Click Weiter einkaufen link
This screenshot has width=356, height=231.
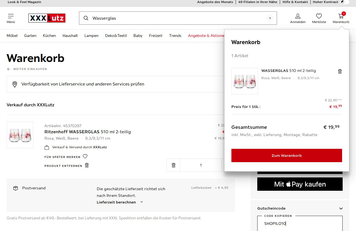(30, 69)
